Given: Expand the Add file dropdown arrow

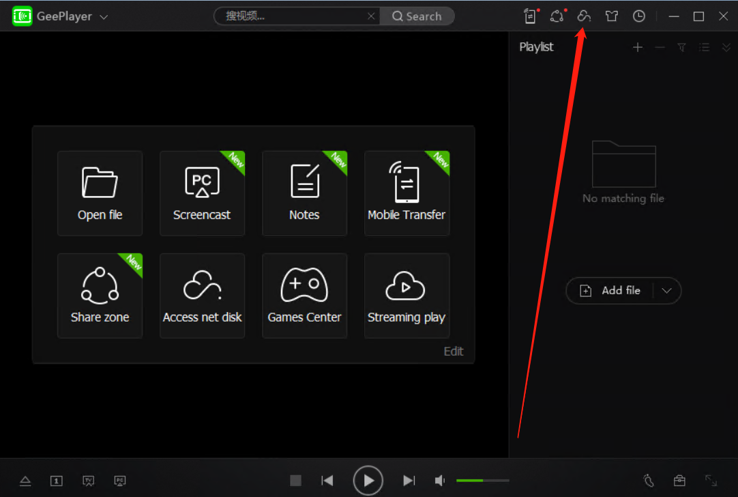Looking at the screenshot, I should pos(667,291).
